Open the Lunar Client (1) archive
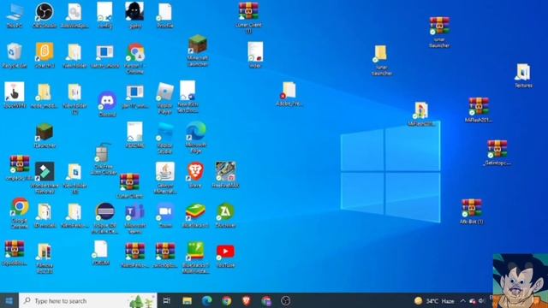The height and width of the screenshot is (308, 548). (x=248, y=18)
